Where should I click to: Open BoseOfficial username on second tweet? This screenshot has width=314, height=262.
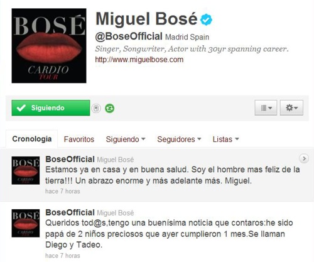pyautogui.click(x=70, y=212)
